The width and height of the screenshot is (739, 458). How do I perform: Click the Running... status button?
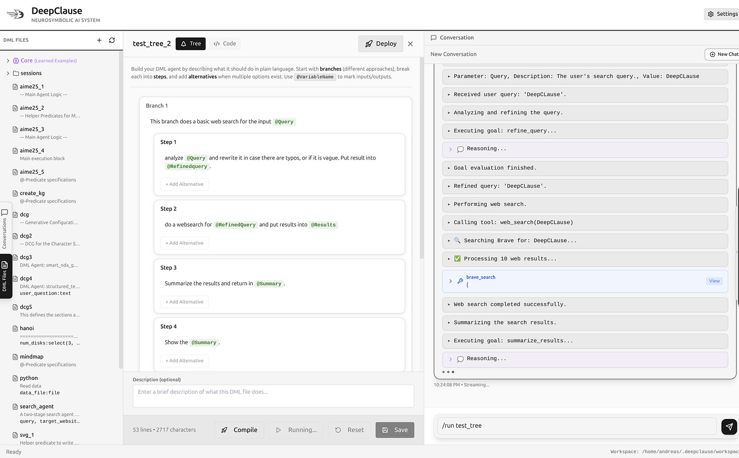[297, 430]
